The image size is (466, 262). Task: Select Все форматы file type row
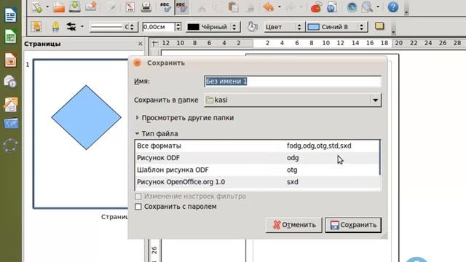pos(257,146)
